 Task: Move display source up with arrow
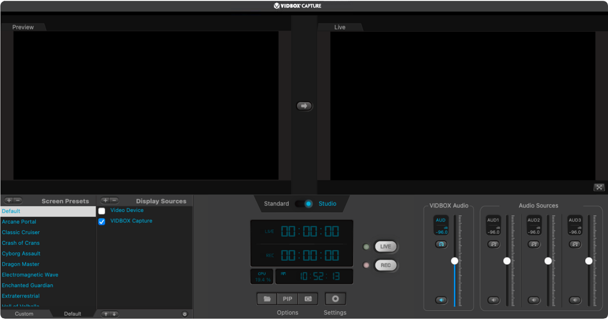[x=106, y=314]
